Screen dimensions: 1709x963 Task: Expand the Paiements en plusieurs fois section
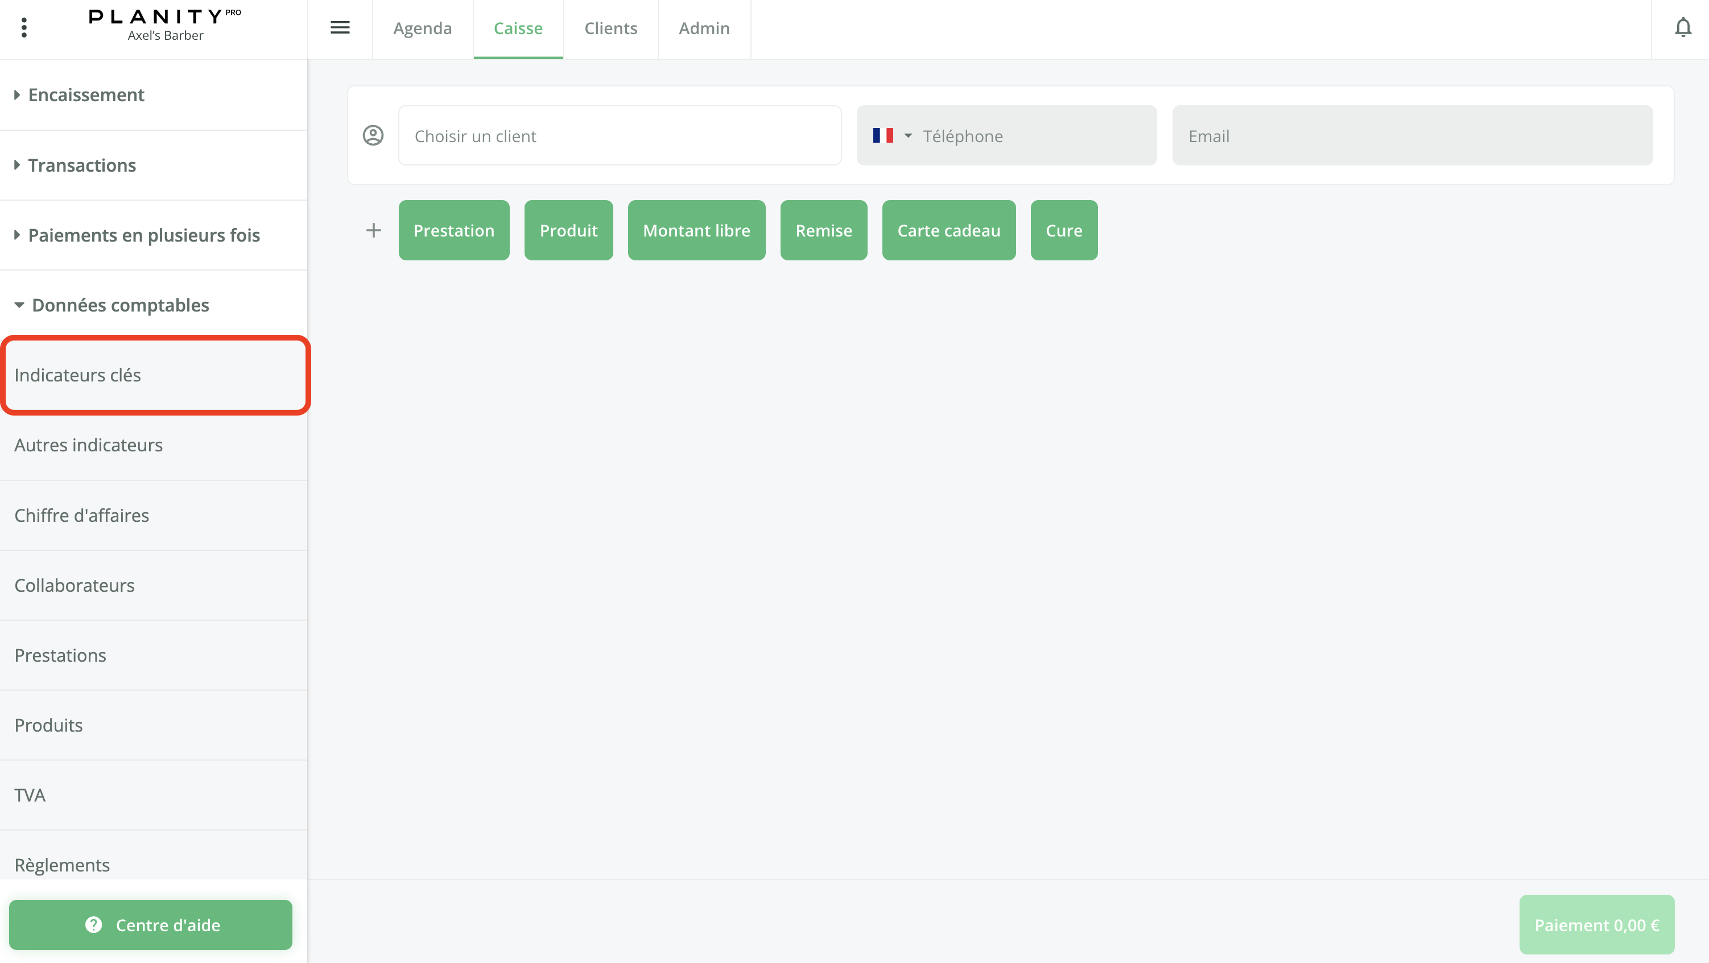[x=143, y=235]
